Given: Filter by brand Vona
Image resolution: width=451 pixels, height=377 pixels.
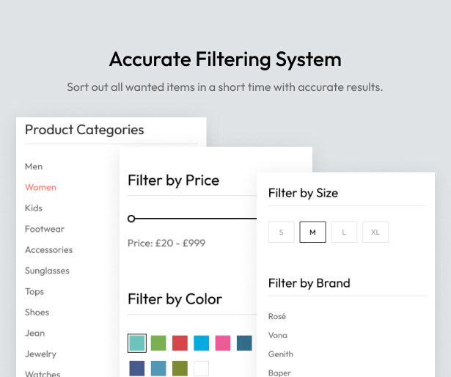Looking at the screenshot, I should (278, 335).
